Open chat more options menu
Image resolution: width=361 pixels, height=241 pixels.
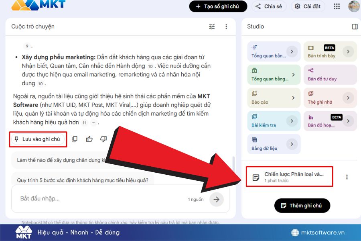226,27
